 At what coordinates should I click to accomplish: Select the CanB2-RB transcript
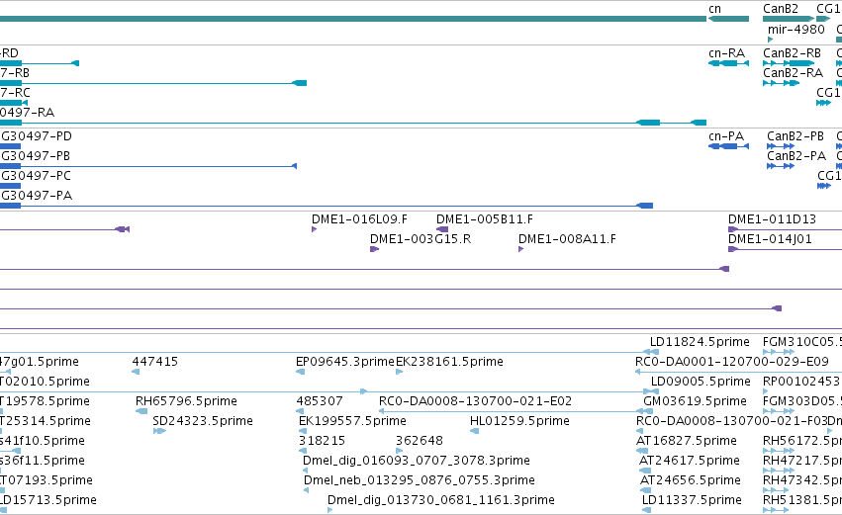point(789,63)
